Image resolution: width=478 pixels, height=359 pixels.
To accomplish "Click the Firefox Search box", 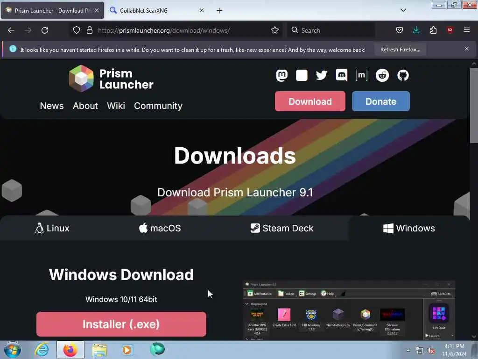I will coord(331,30).
